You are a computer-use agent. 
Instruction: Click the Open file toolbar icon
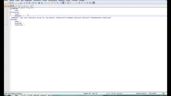coord(8,3)
